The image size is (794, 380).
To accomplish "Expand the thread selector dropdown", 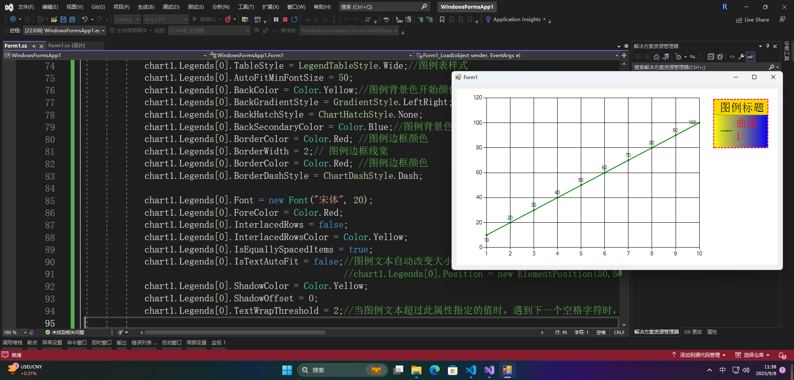I will tap(209, 31).
